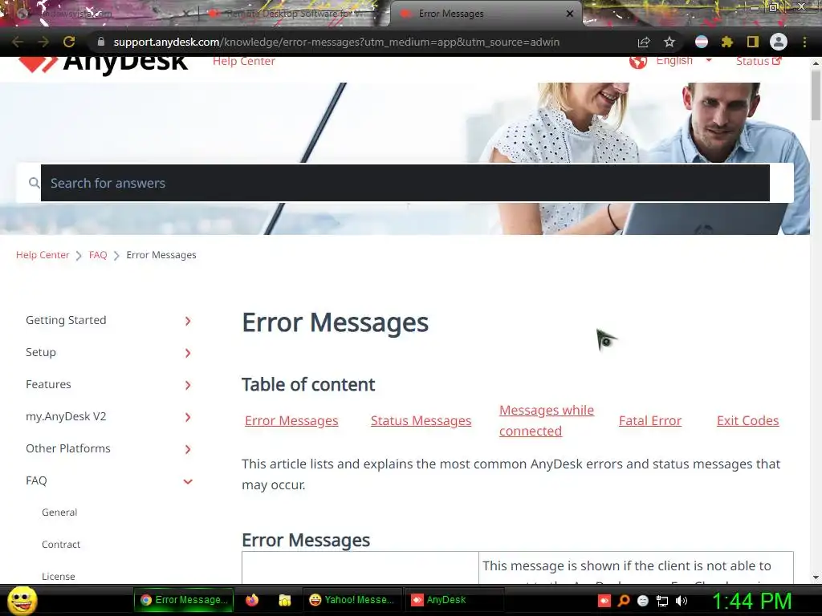Open the network tray icon

(x=662, y=600)
